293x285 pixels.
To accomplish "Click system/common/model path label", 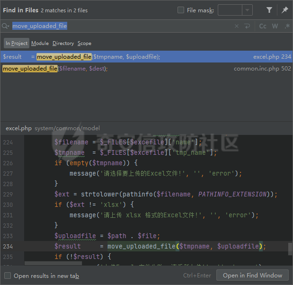I will [67, 128].
